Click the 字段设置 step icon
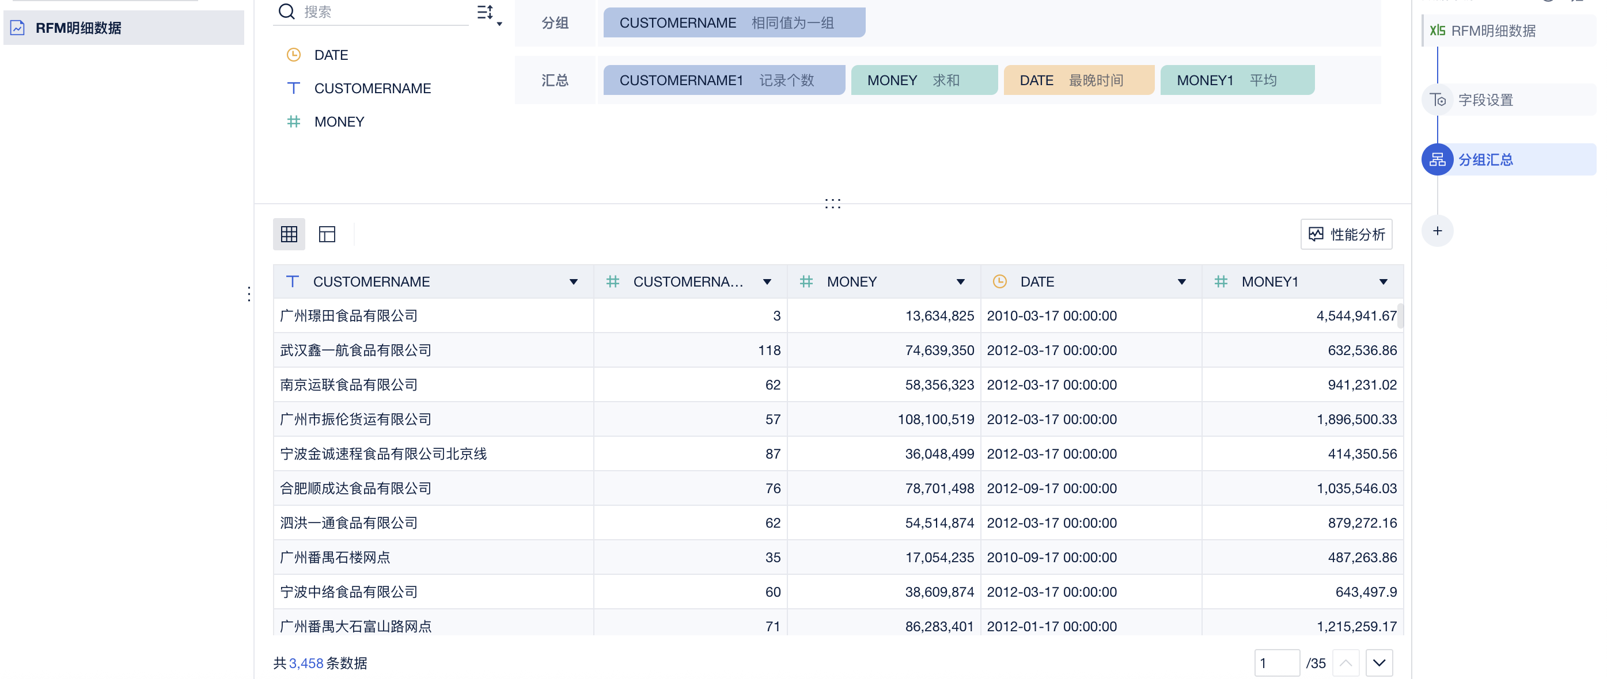The height and width of the screenshot is (679, 1607). [1437, 100]
